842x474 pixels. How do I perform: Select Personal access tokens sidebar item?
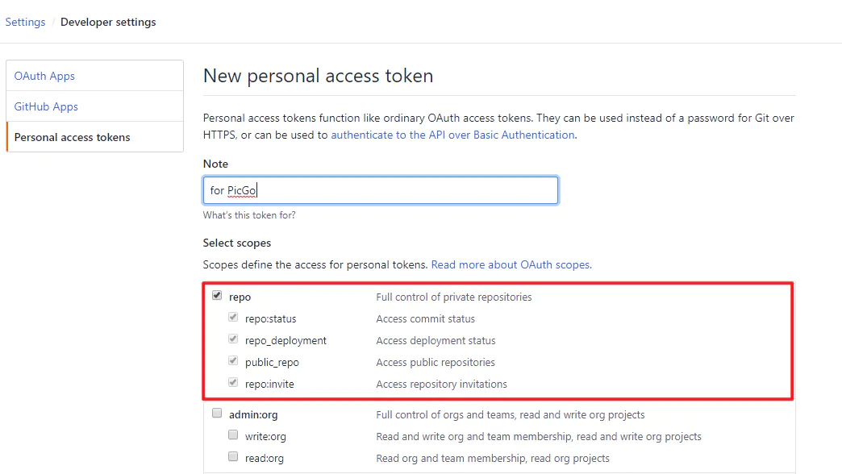click(x=72, y=137)
